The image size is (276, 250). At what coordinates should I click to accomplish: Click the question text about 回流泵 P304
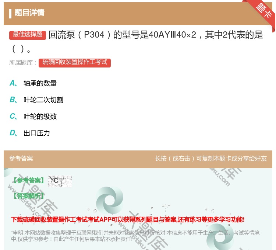pyautogui.click(x=136, y=42)
